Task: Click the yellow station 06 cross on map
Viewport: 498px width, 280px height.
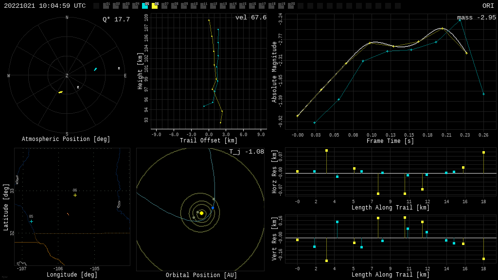Action: [75, 195]
